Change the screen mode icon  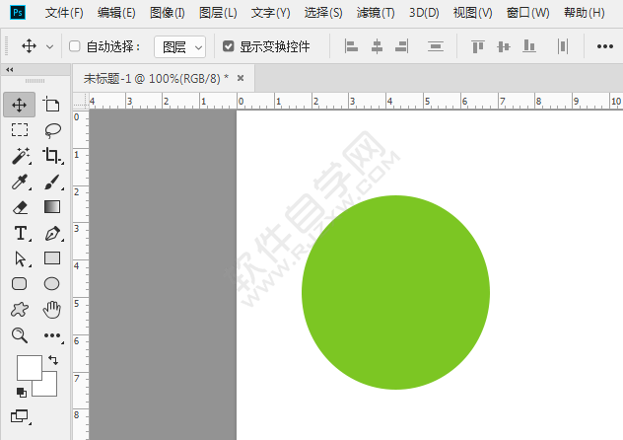[x=20, y=416]
